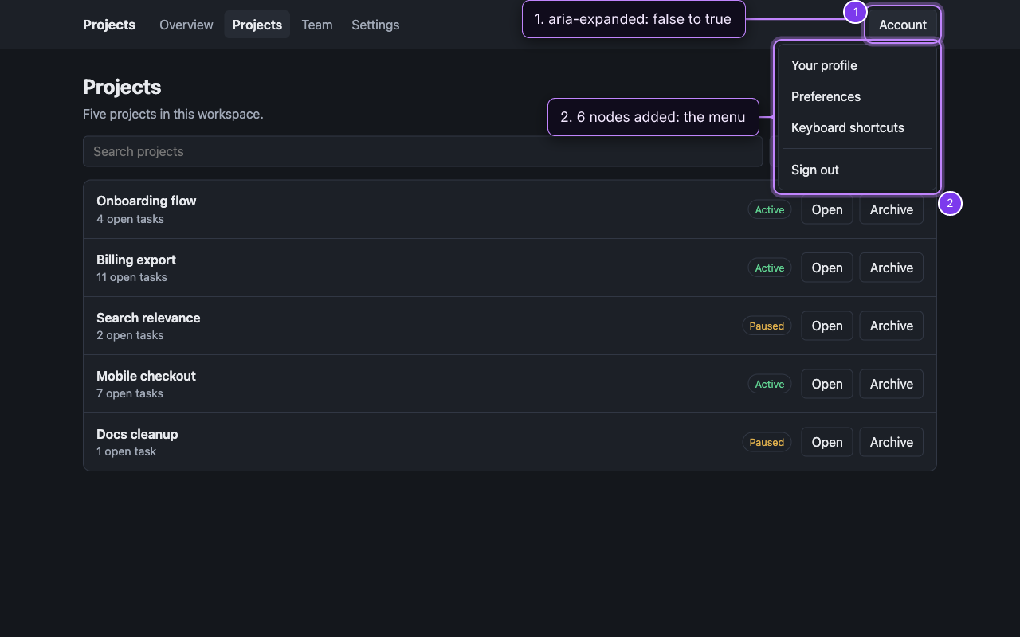Open the Mobile checkout project
1020x637 pixels.
point(827,384)
